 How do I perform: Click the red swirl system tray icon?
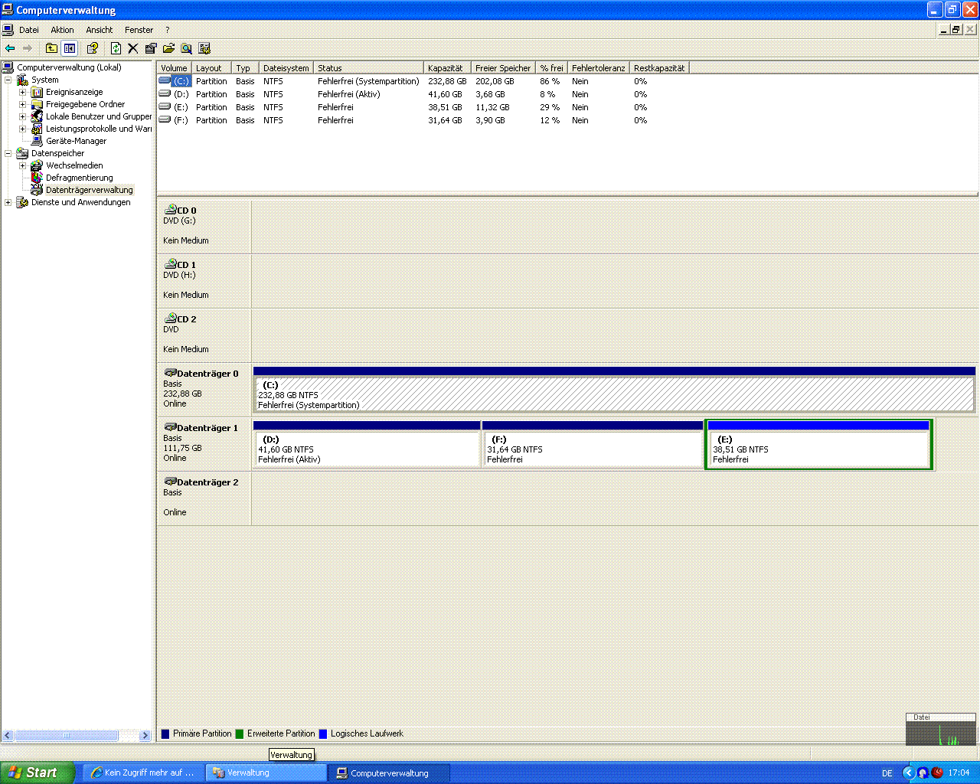[937, 773]
